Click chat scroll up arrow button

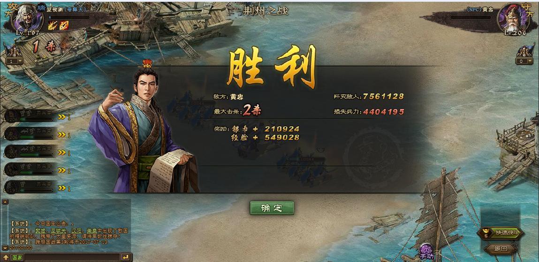tap(5, 202)
